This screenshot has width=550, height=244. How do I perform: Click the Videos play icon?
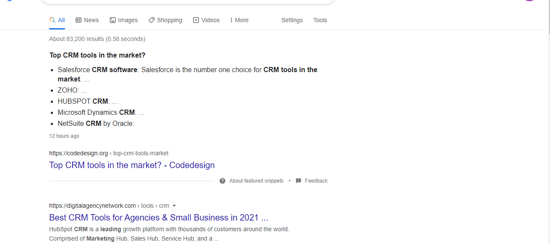(196, 20)
